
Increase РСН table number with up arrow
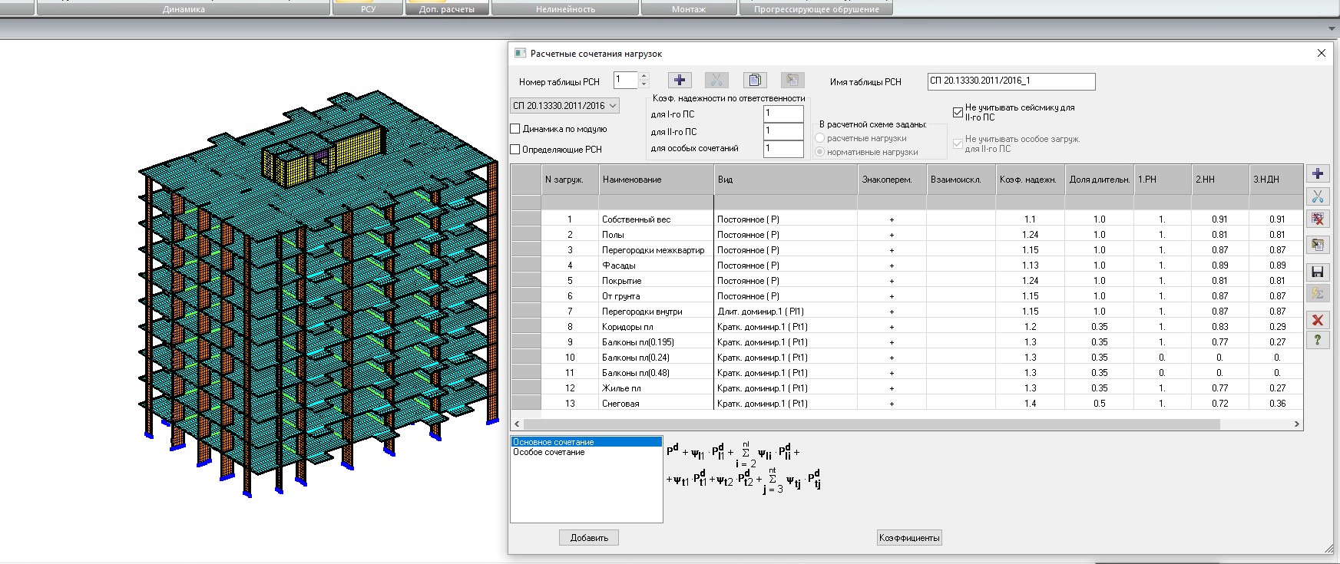pos(644,76)
